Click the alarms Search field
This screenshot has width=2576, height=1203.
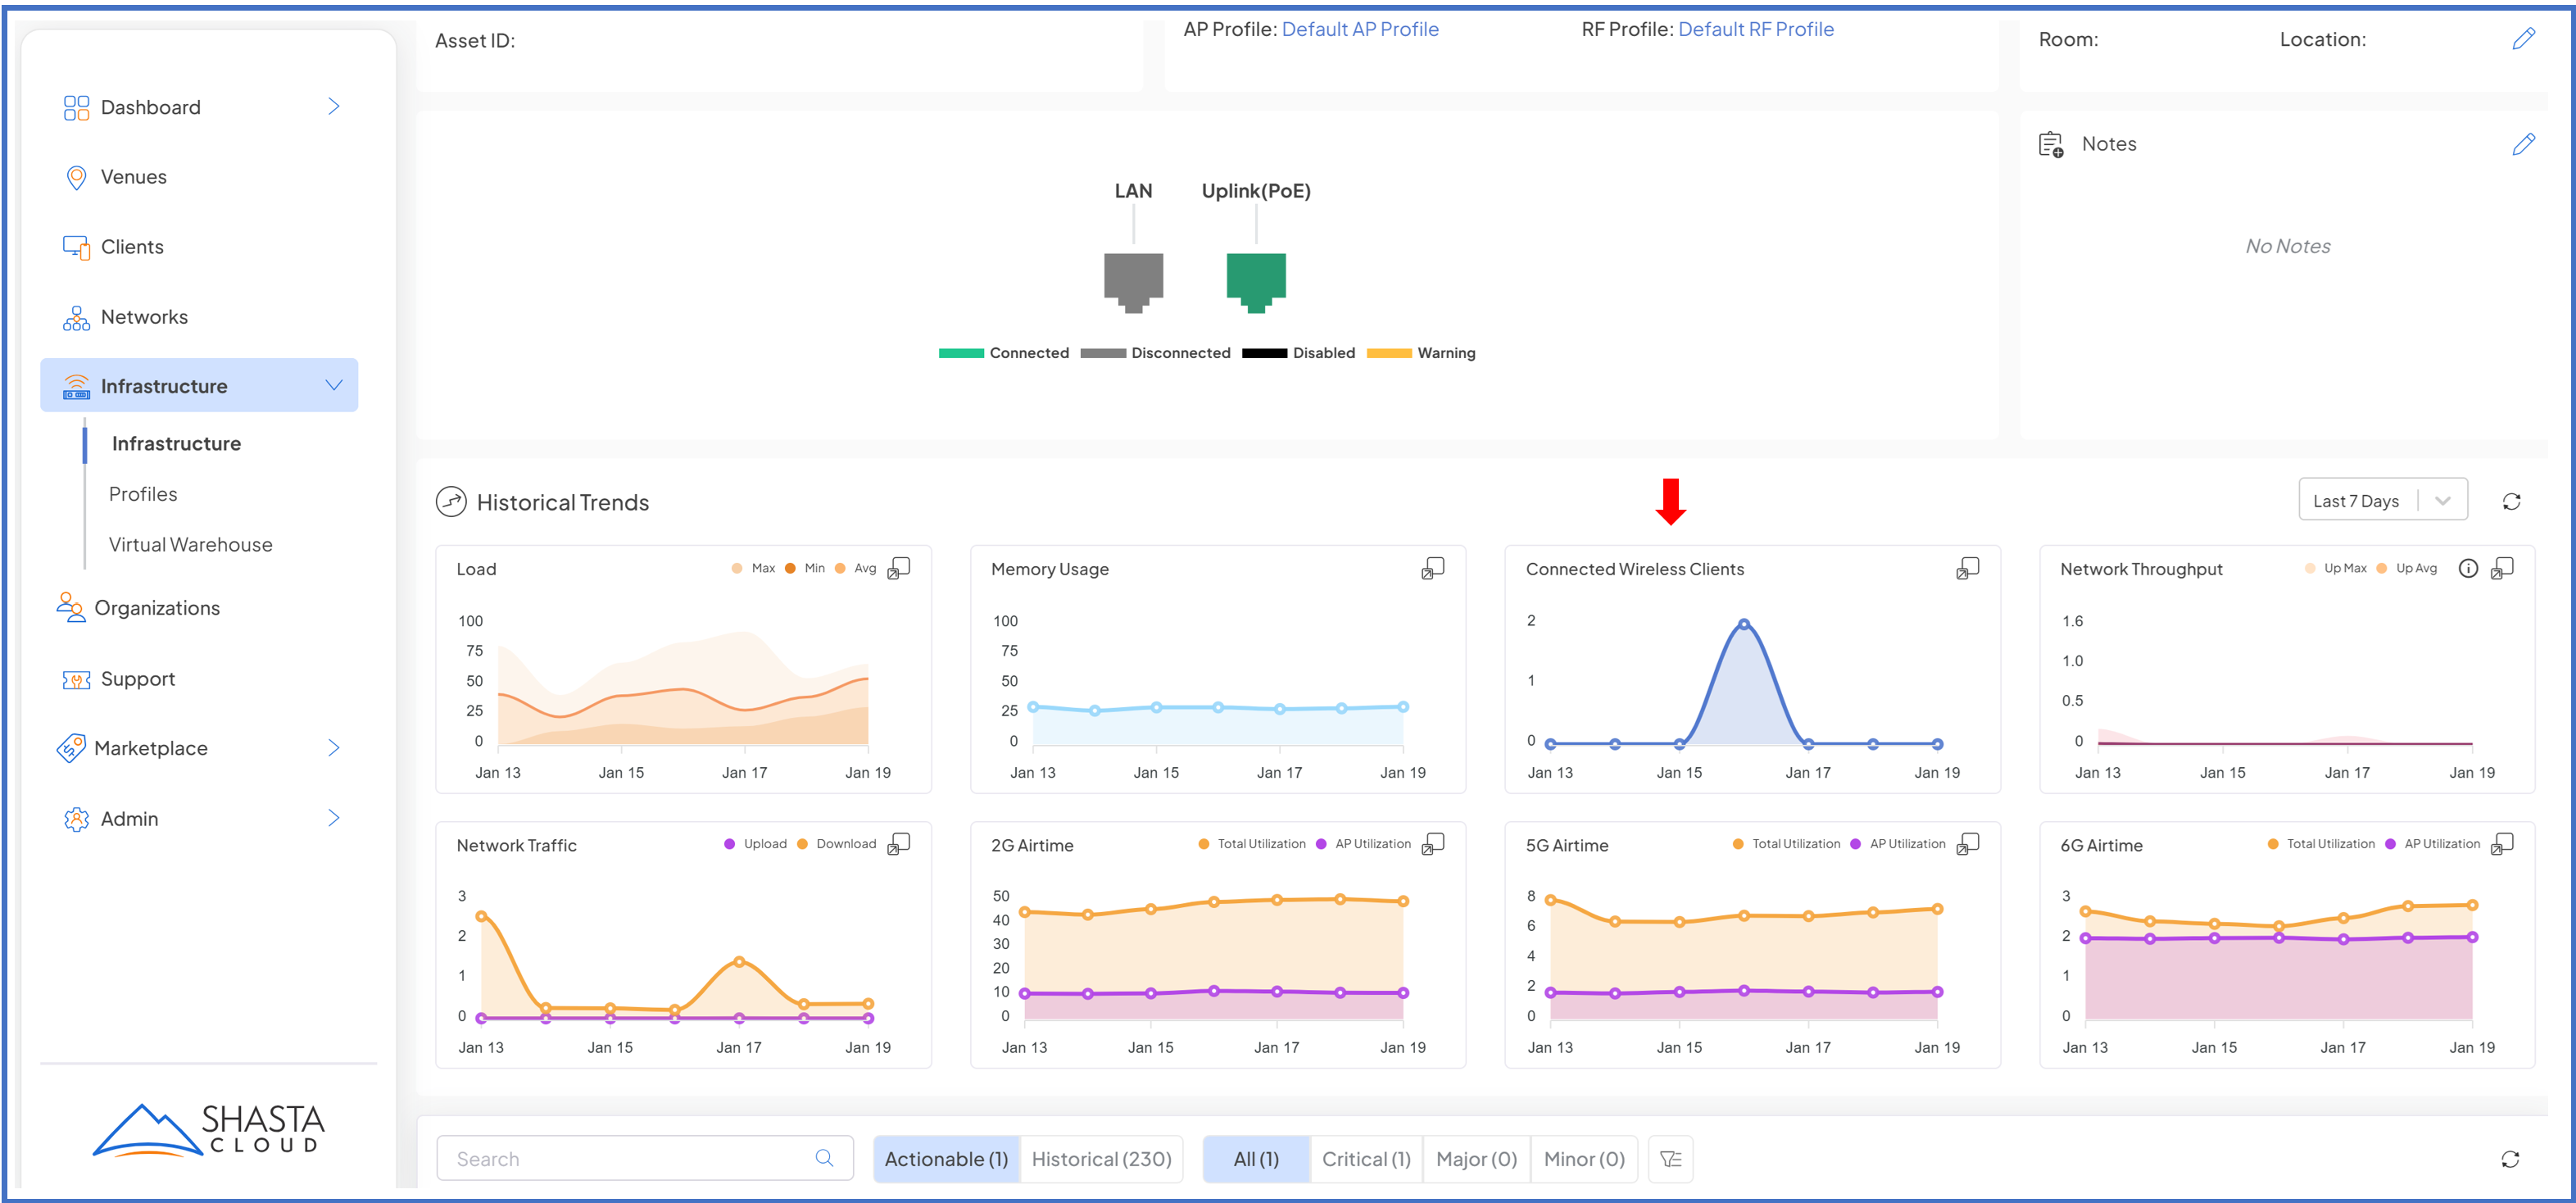630,1158
